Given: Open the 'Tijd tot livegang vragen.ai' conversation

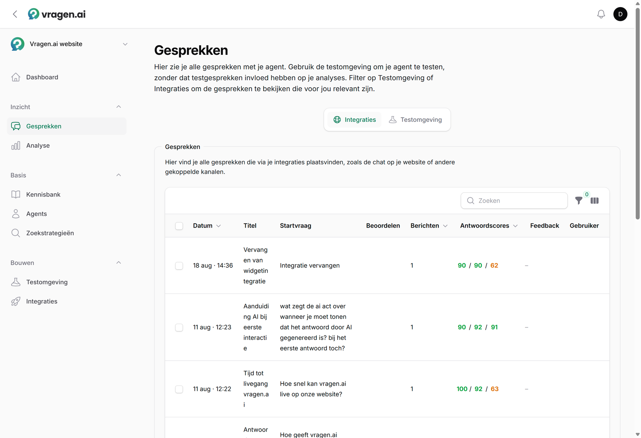Looking at the screenshot, I should pyautogui.click(x=256, y=389).
